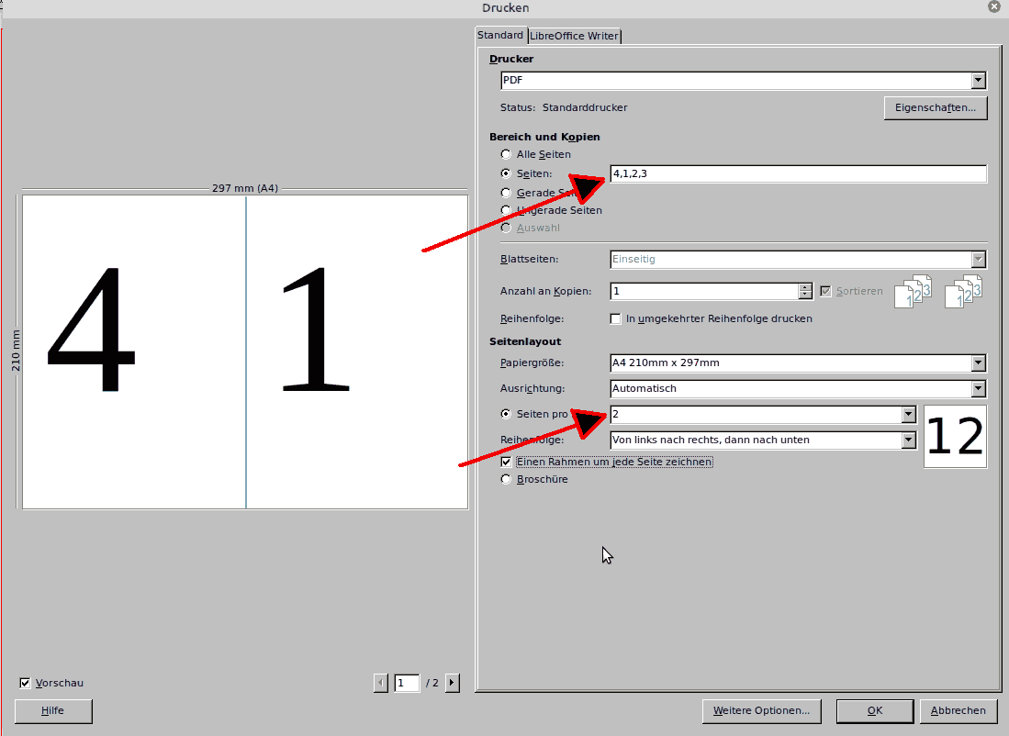Click Weitere Optionen
The height and width of the screenshot is (736, 1009).
pyautogui.click(x=762, y=710)
